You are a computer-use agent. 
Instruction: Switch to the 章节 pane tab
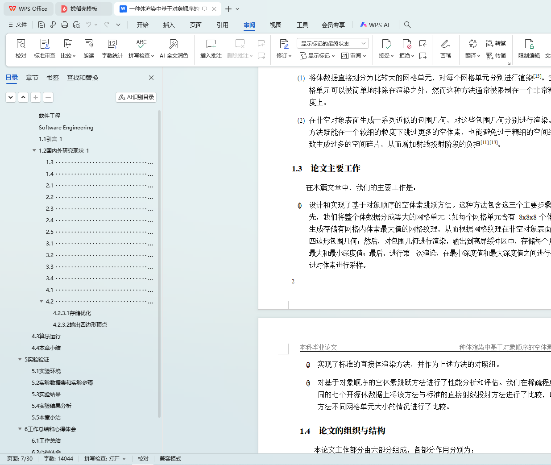(x=32, y=78)
